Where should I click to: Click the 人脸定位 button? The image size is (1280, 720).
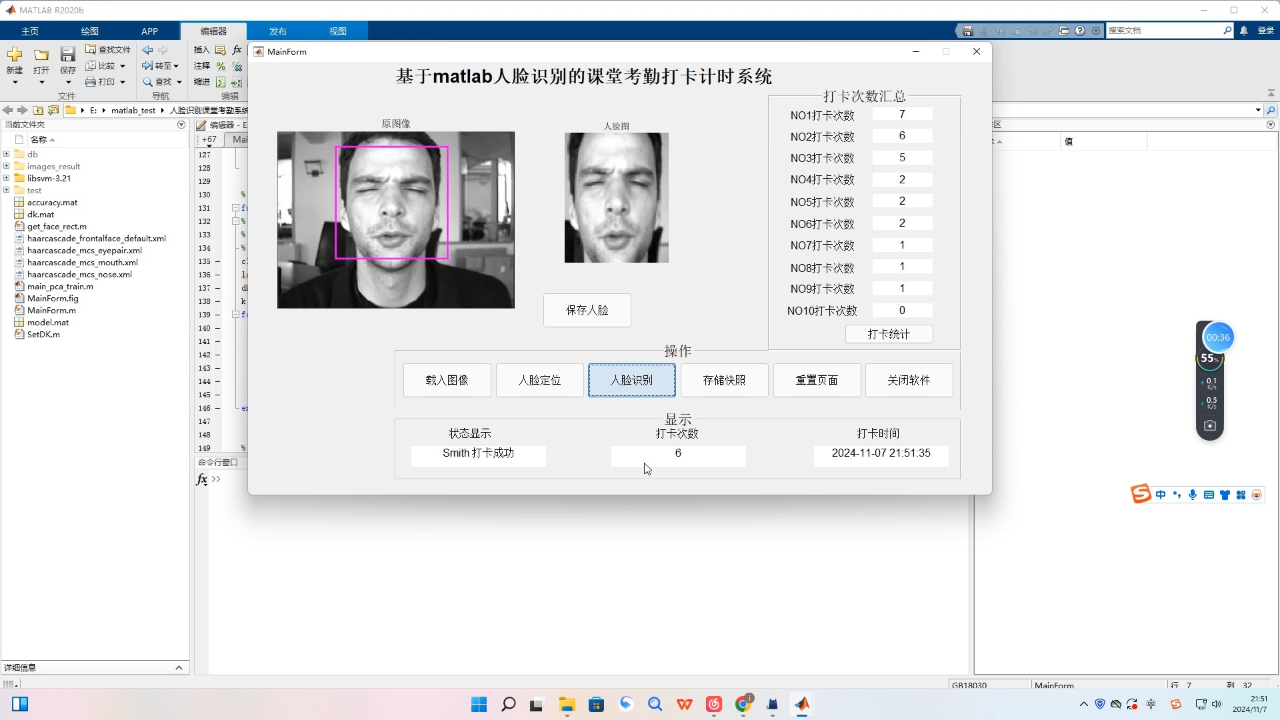[x=540, y=380]
